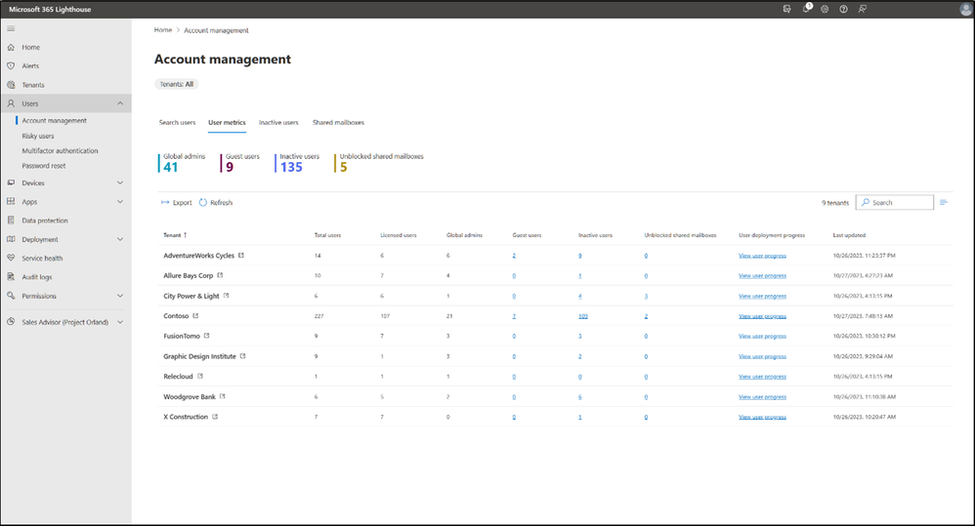The image size is (975, 526).
Task: Click the notifications bell icon in header
Action: [806, 10]
